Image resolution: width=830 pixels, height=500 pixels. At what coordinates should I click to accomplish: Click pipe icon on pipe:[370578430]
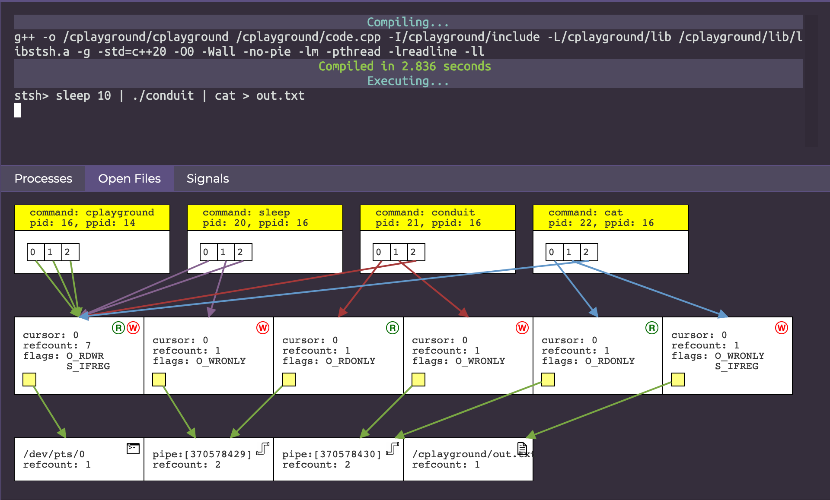(x=393, y=449)
